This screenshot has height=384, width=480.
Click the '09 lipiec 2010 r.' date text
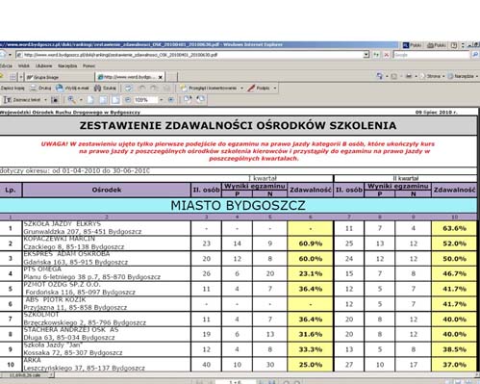(436, 113)
